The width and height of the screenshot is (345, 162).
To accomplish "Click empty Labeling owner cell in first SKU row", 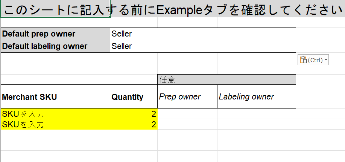I will tap(257, 114).
